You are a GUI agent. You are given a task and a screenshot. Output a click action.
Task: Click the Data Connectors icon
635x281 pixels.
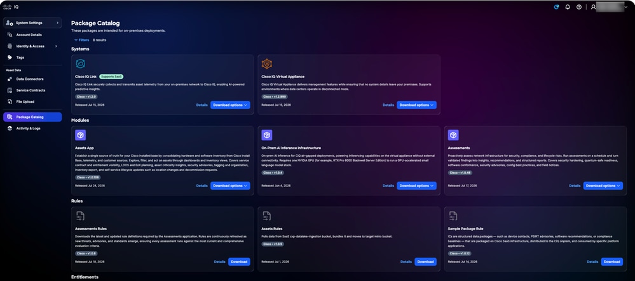[10, 79]
